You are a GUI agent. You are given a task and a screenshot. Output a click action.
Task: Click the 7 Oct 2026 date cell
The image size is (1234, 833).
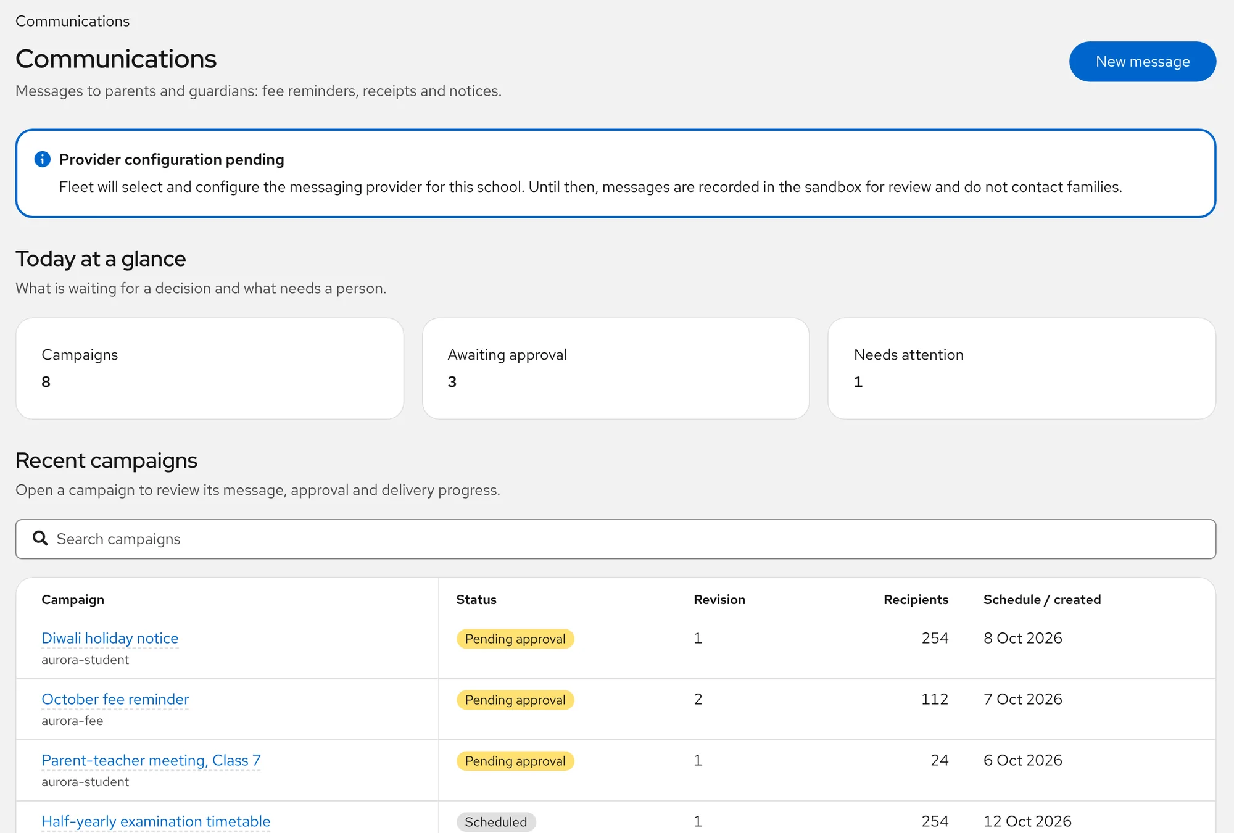(1023, 699)
